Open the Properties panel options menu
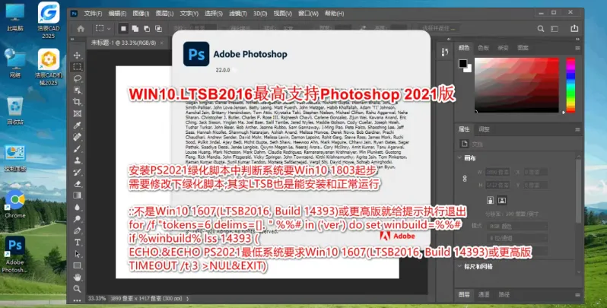 coord(577,129)
